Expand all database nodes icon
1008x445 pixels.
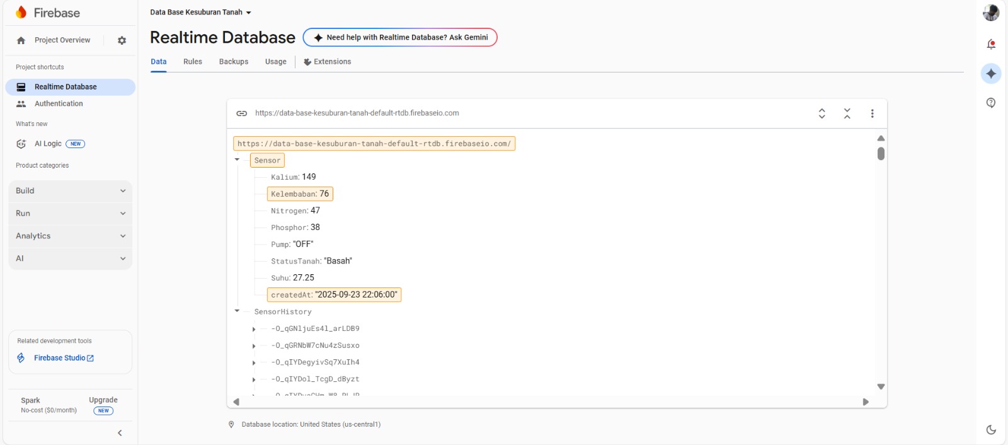click(822, 113)
